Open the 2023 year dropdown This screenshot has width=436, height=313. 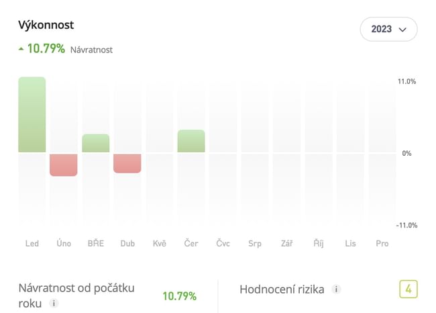click(388, 30)
